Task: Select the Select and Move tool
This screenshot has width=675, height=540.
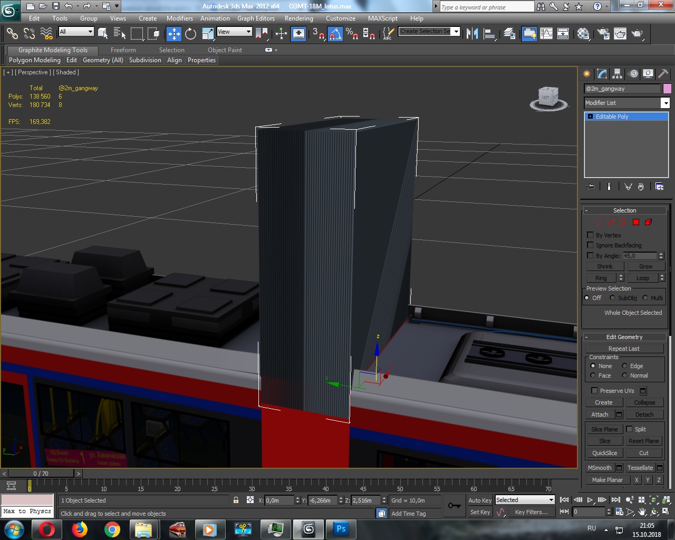Action: point(173,34)
